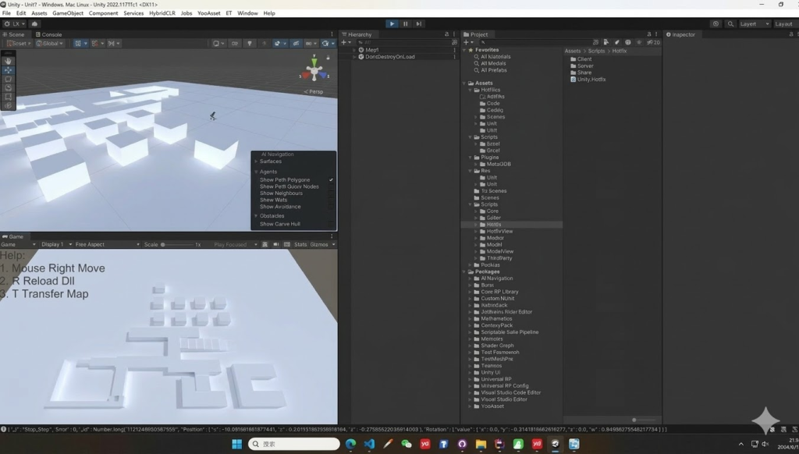Toggle the Show Carve Hull checkbox
This screenshot has width=799, height=454.
click(x=331, y=224)
